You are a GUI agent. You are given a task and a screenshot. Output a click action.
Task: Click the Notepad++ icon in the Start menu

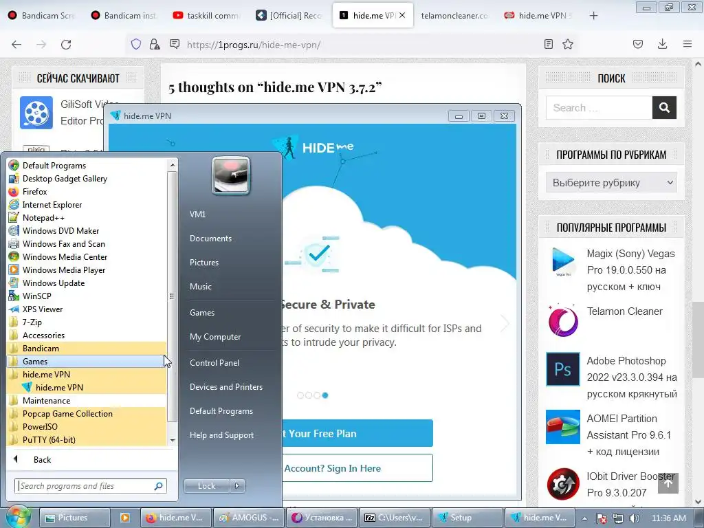coord(14,218)
